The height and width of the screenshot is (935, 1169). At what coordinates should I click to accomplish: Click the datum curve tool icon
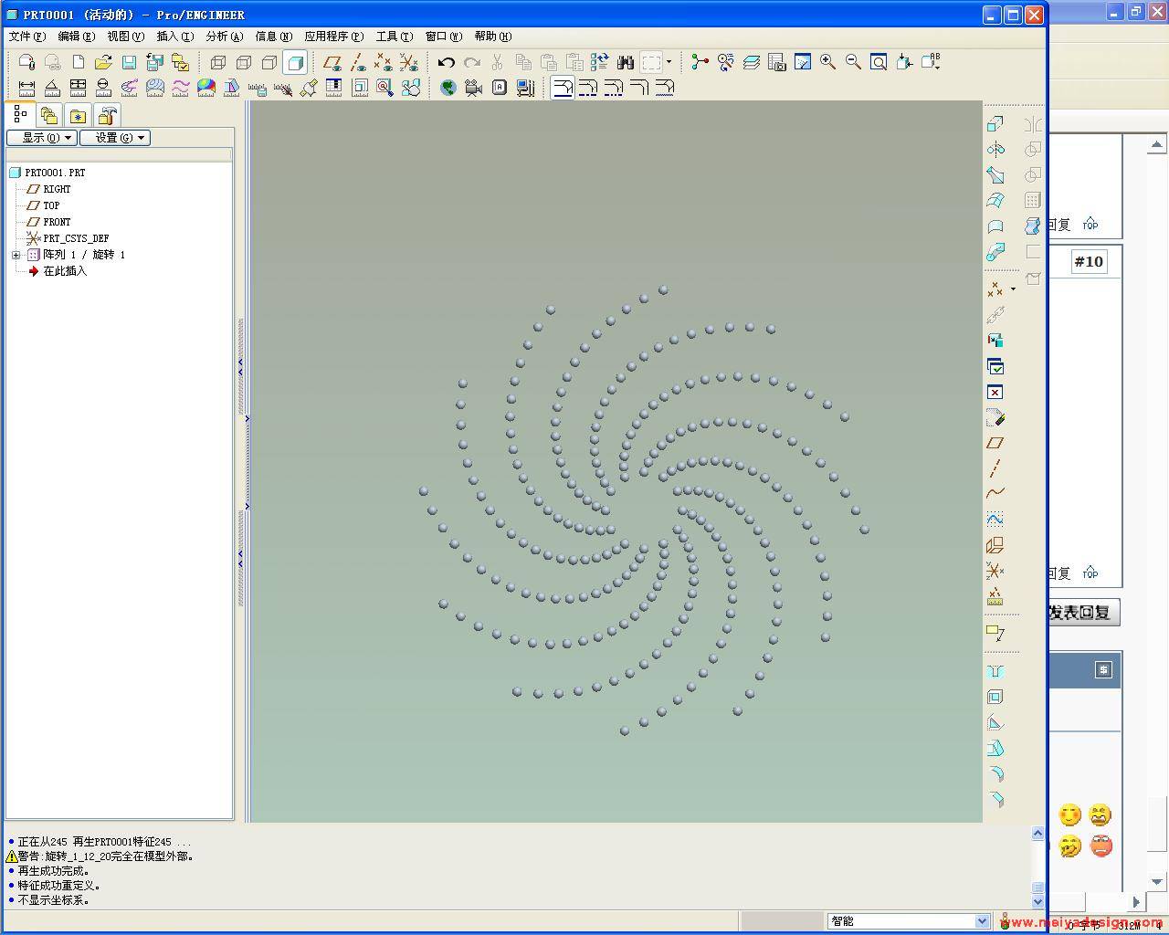click(x=995, y=493)
